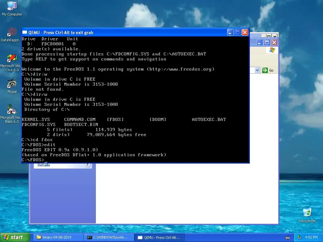Image resolution: width=323 pixels, height=242 pixels.
Task: Launch the Mypal browser shortcut
Action: 12,86
